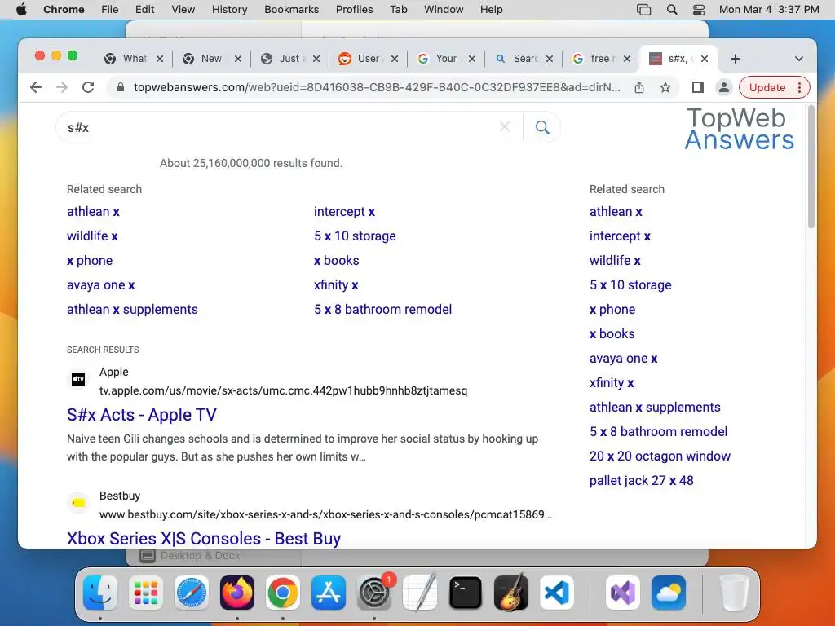Open Control Center in menu bar
The height and width of the screenshot is (626, 835).
click(698, 9)
